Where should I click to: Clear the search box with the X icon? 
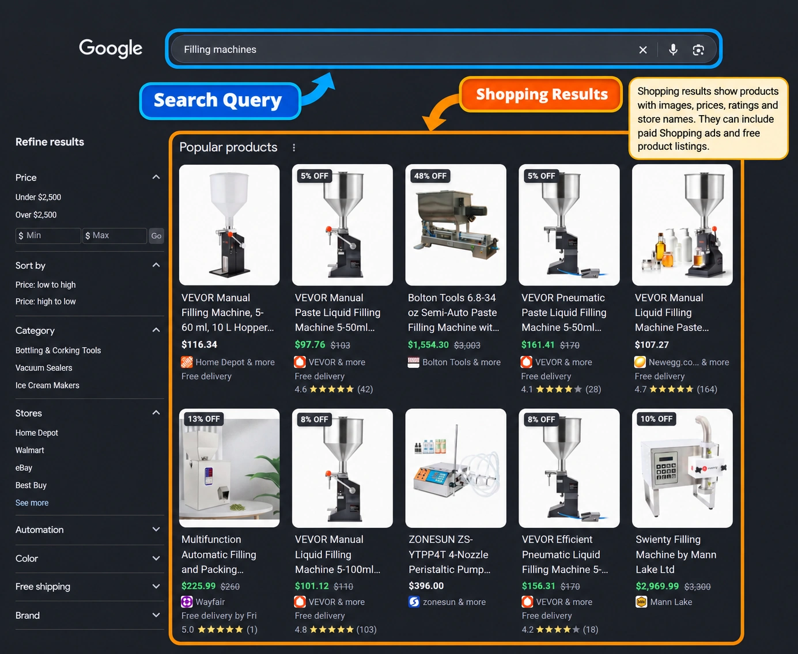pos(643,50)
